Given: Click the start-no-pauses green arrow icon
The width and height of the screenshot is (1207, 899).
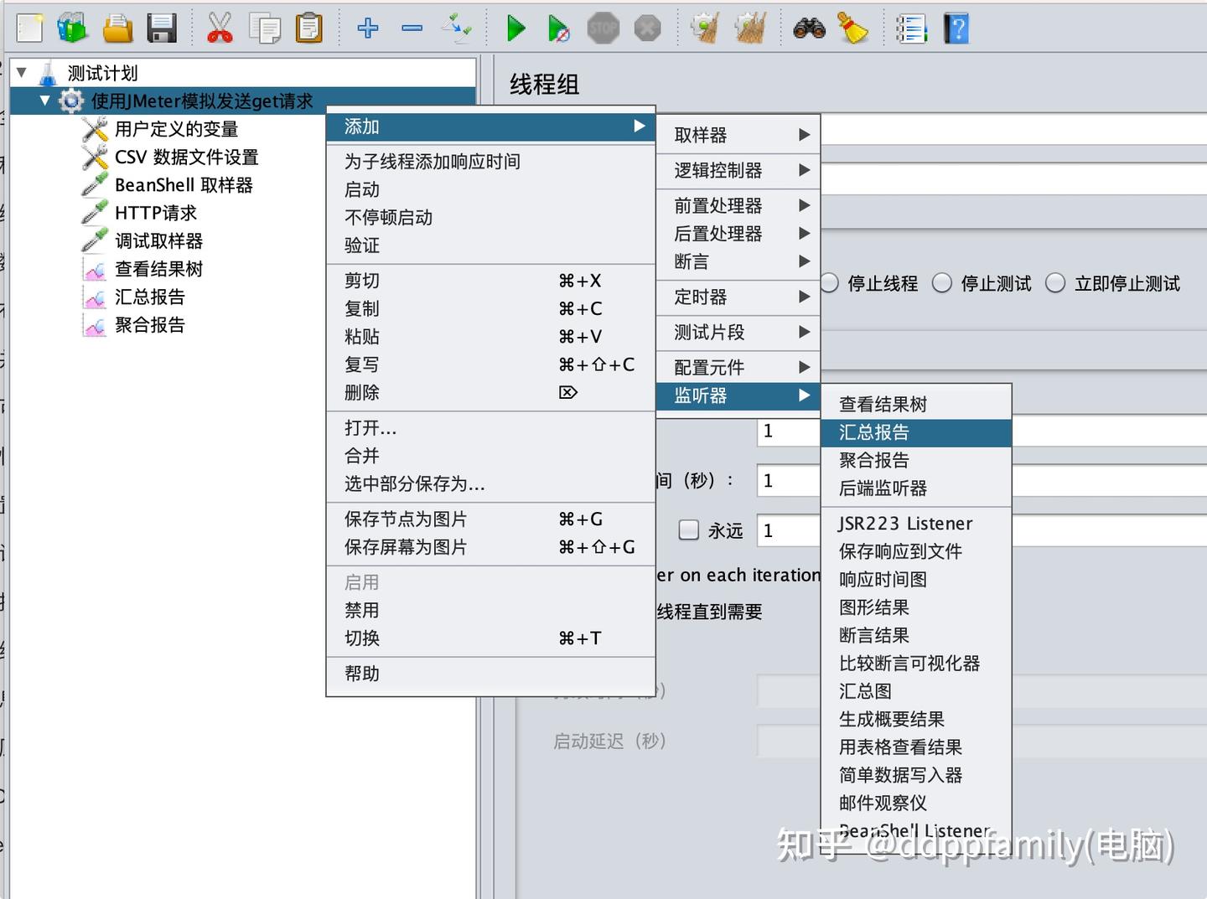Looking at the screenshot, I should click(558, 28).
